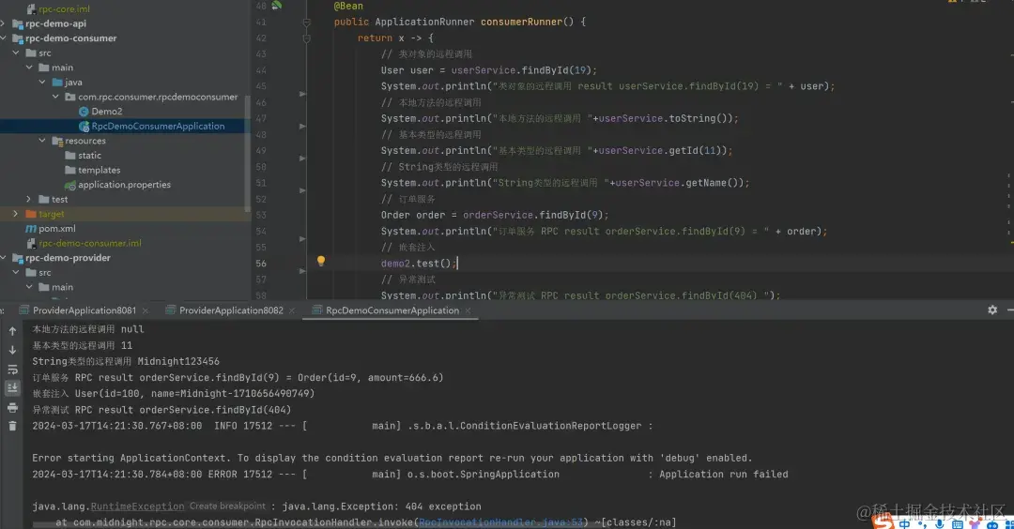This screenshot has width=1014, height=529.
Task: Click the application.properties Spring file icon
Action: pyautogui.click(x=69, y=185)
